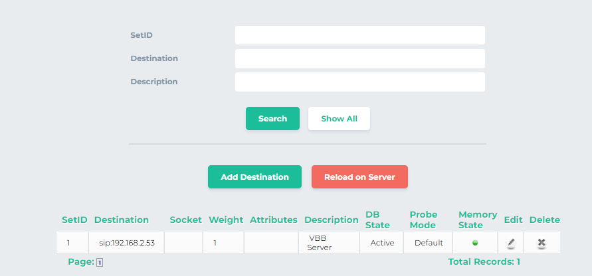
Task: Click the Memory State column header
Action: (x=477, y=220)
